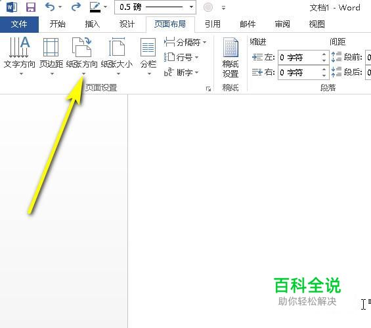371x328 pixels.
Task: Click the 左 indent input field
Action: point(299,58)
